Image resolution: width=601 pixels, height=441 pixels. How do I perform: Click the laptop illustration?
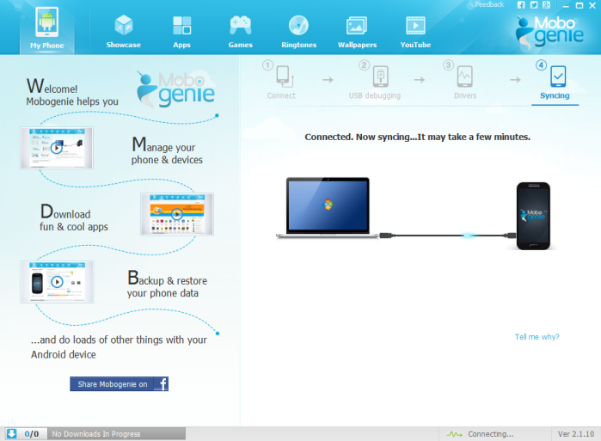[328, 208]
